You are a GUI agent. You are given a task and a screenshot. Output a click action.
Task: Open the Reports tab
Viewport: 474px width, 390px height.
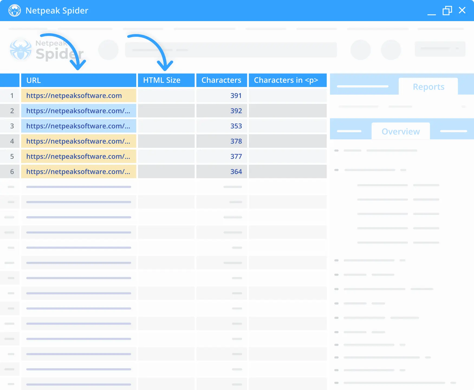428,86
